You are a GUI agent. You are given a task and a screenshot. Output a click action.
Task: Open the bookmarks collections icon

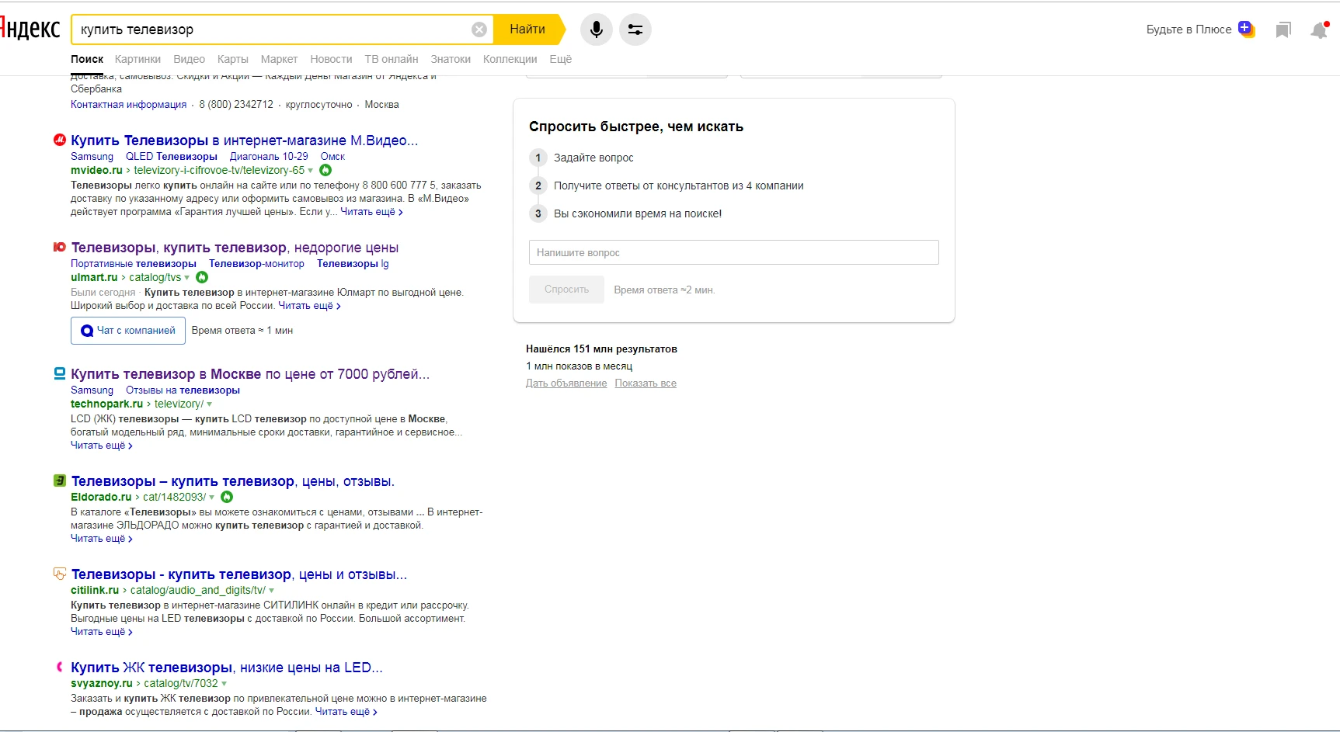tap(1283, 30)
